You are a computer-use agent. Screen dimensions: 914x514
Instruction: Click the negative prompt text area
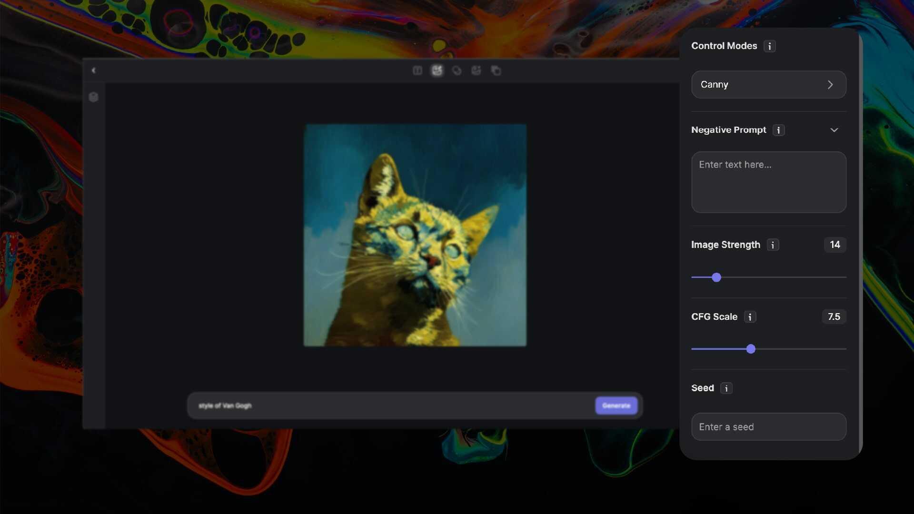click(768, 182)
